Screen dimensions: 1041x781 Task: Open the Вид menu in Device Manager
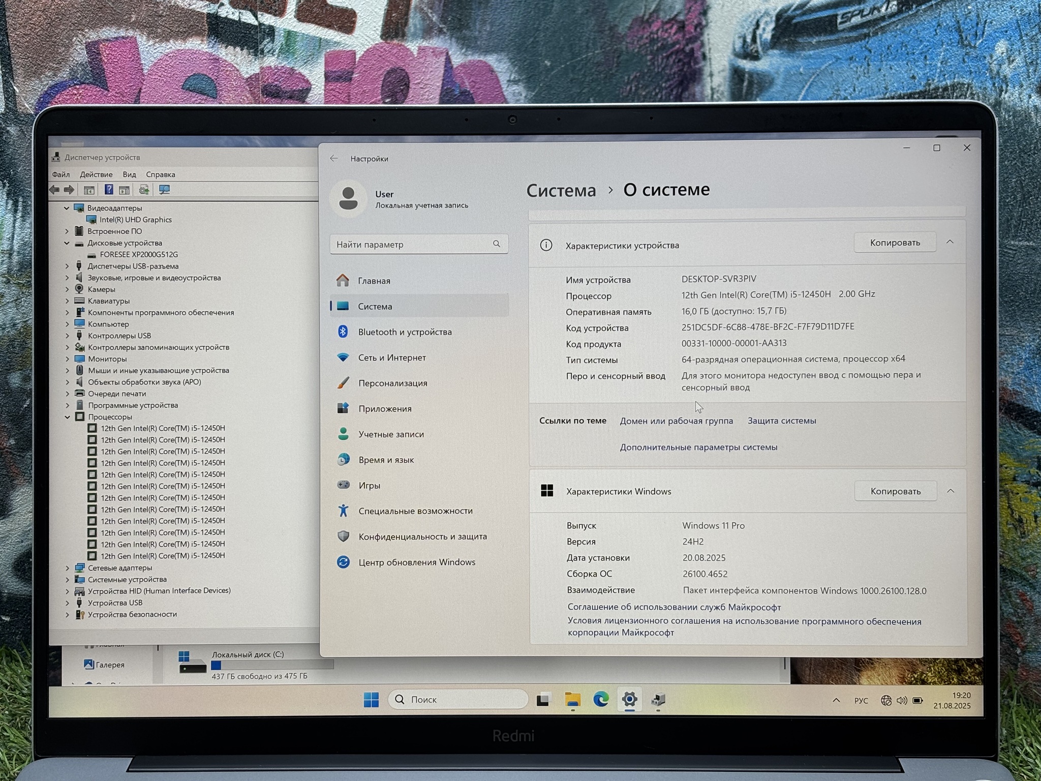tap(129, 174)
